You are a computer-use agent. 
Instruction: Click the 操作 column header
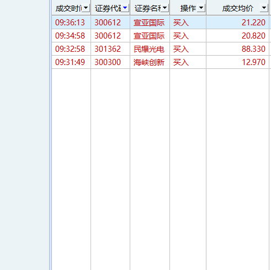coord(188,8)
